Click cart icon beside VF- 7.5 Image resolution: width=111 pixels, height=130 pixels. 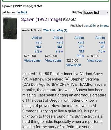104,51
